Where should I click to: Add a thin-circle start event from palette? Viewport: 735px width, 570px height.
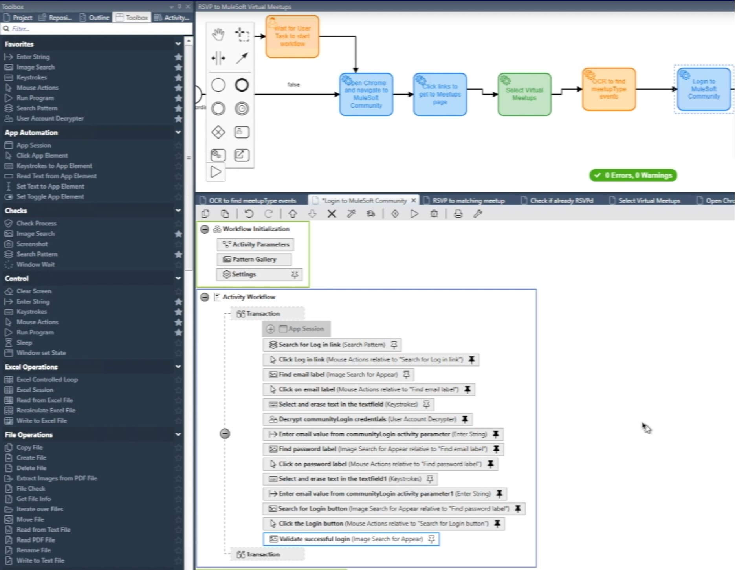218,85
